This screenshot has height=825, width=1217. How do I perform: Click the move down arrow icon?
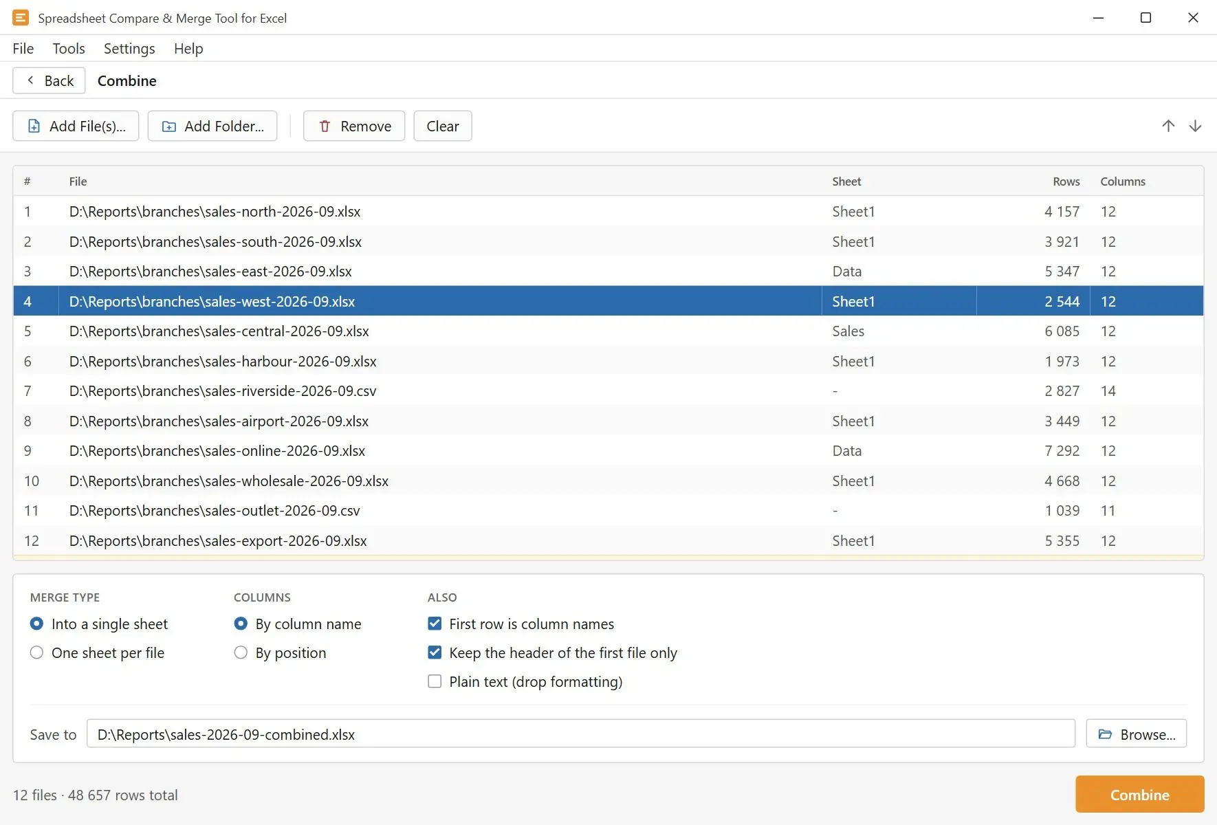pos(1196,126)
